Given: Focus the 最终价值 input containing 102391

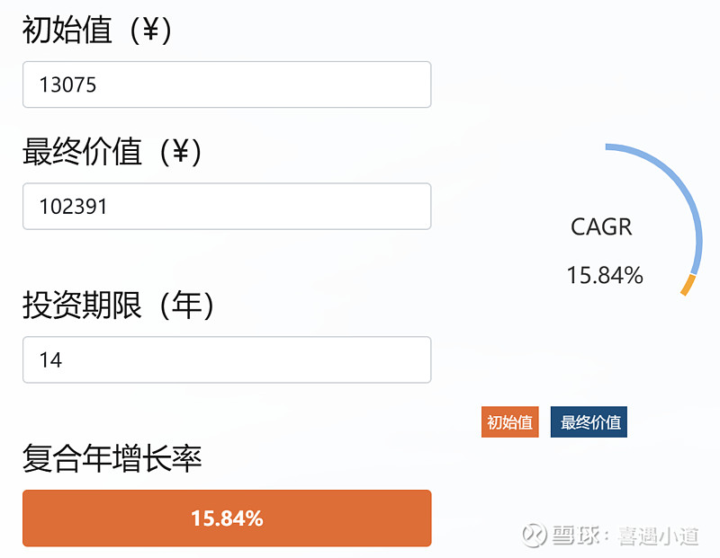Looking at the screenshot, I should (227, 207).
